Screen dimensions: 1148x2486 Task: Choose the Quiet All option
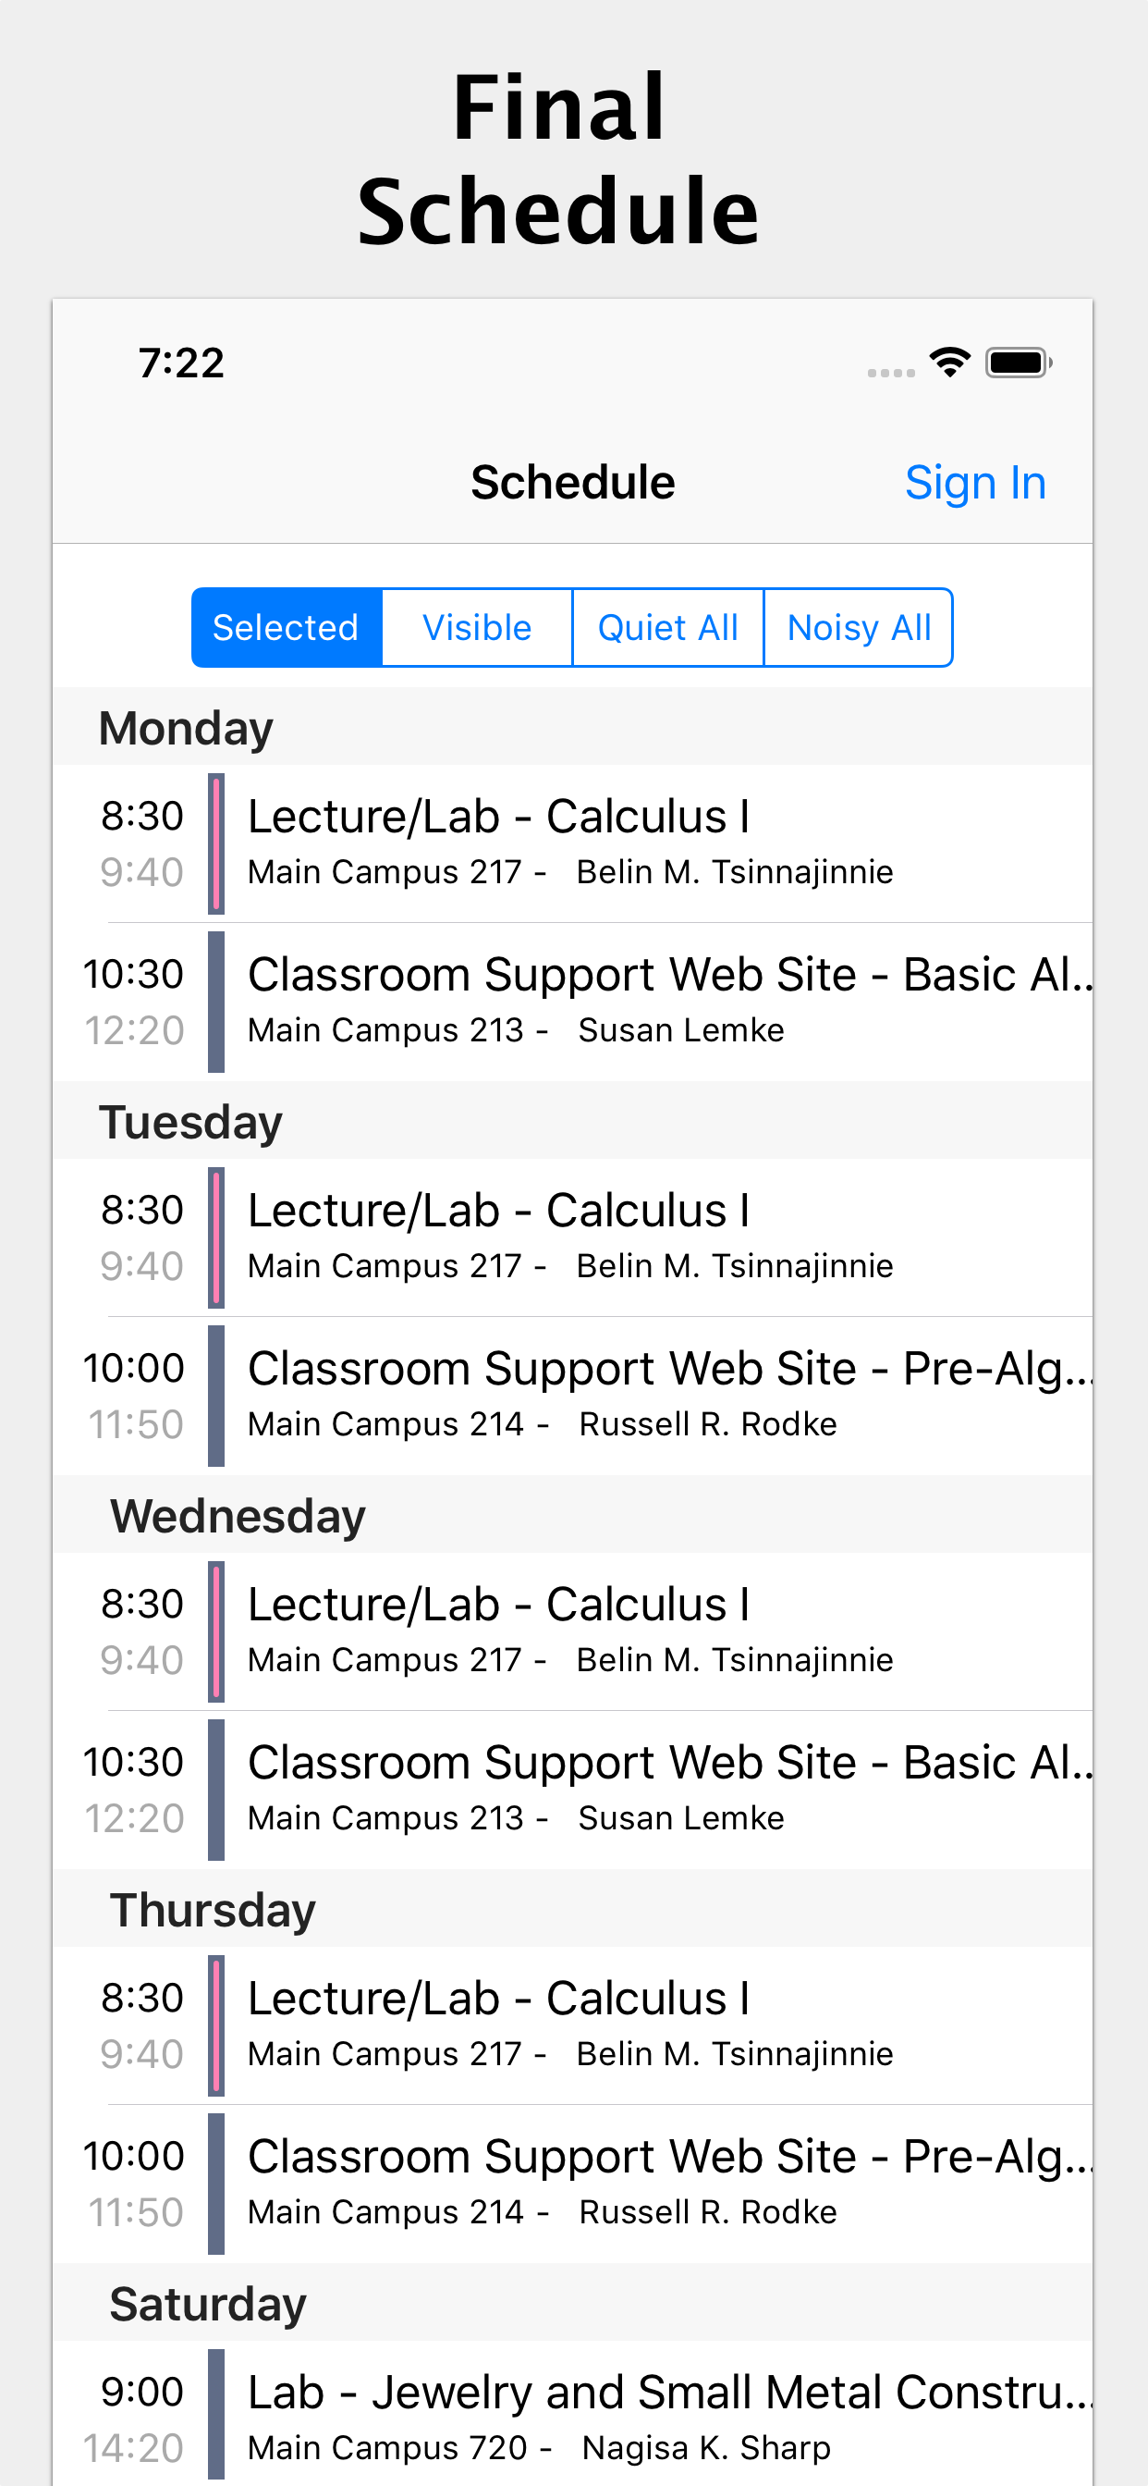pos(667,627)
